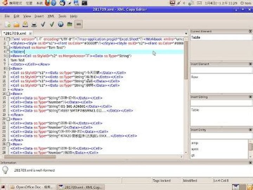Image resolution: width=253 pixels, height=190 pixels.
Task: Click the Insert Element input field
Action: point(221,70)
